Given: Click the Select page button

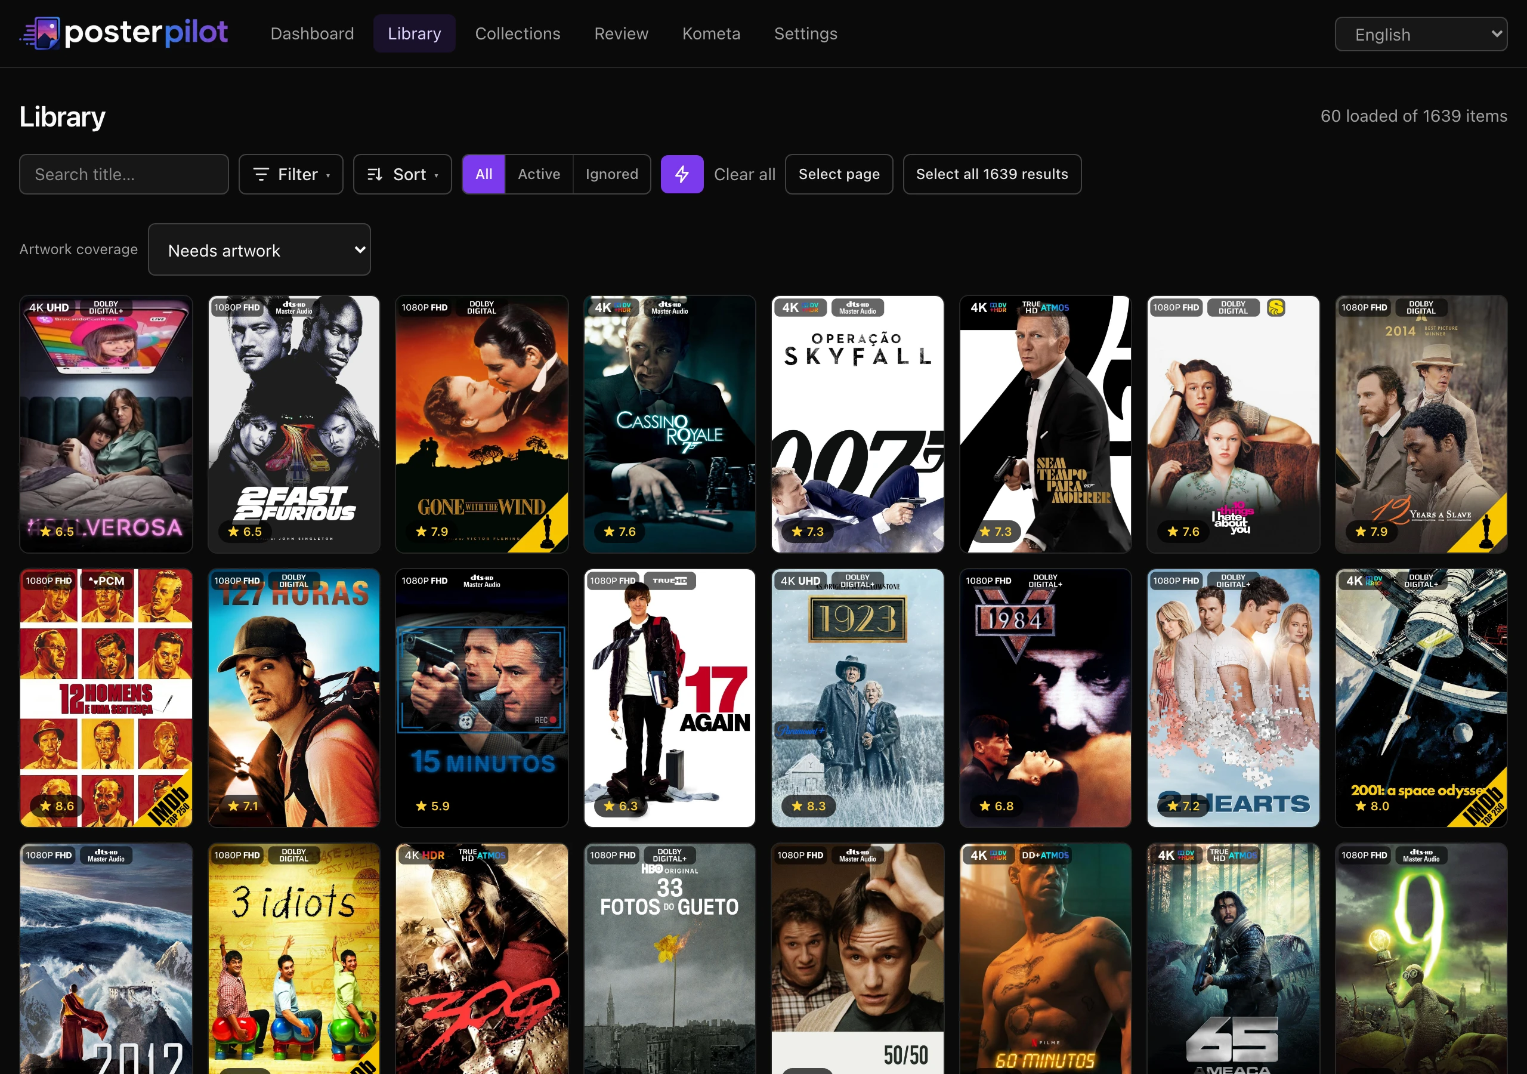Looking at the screenshot, I should pos(839,174).
